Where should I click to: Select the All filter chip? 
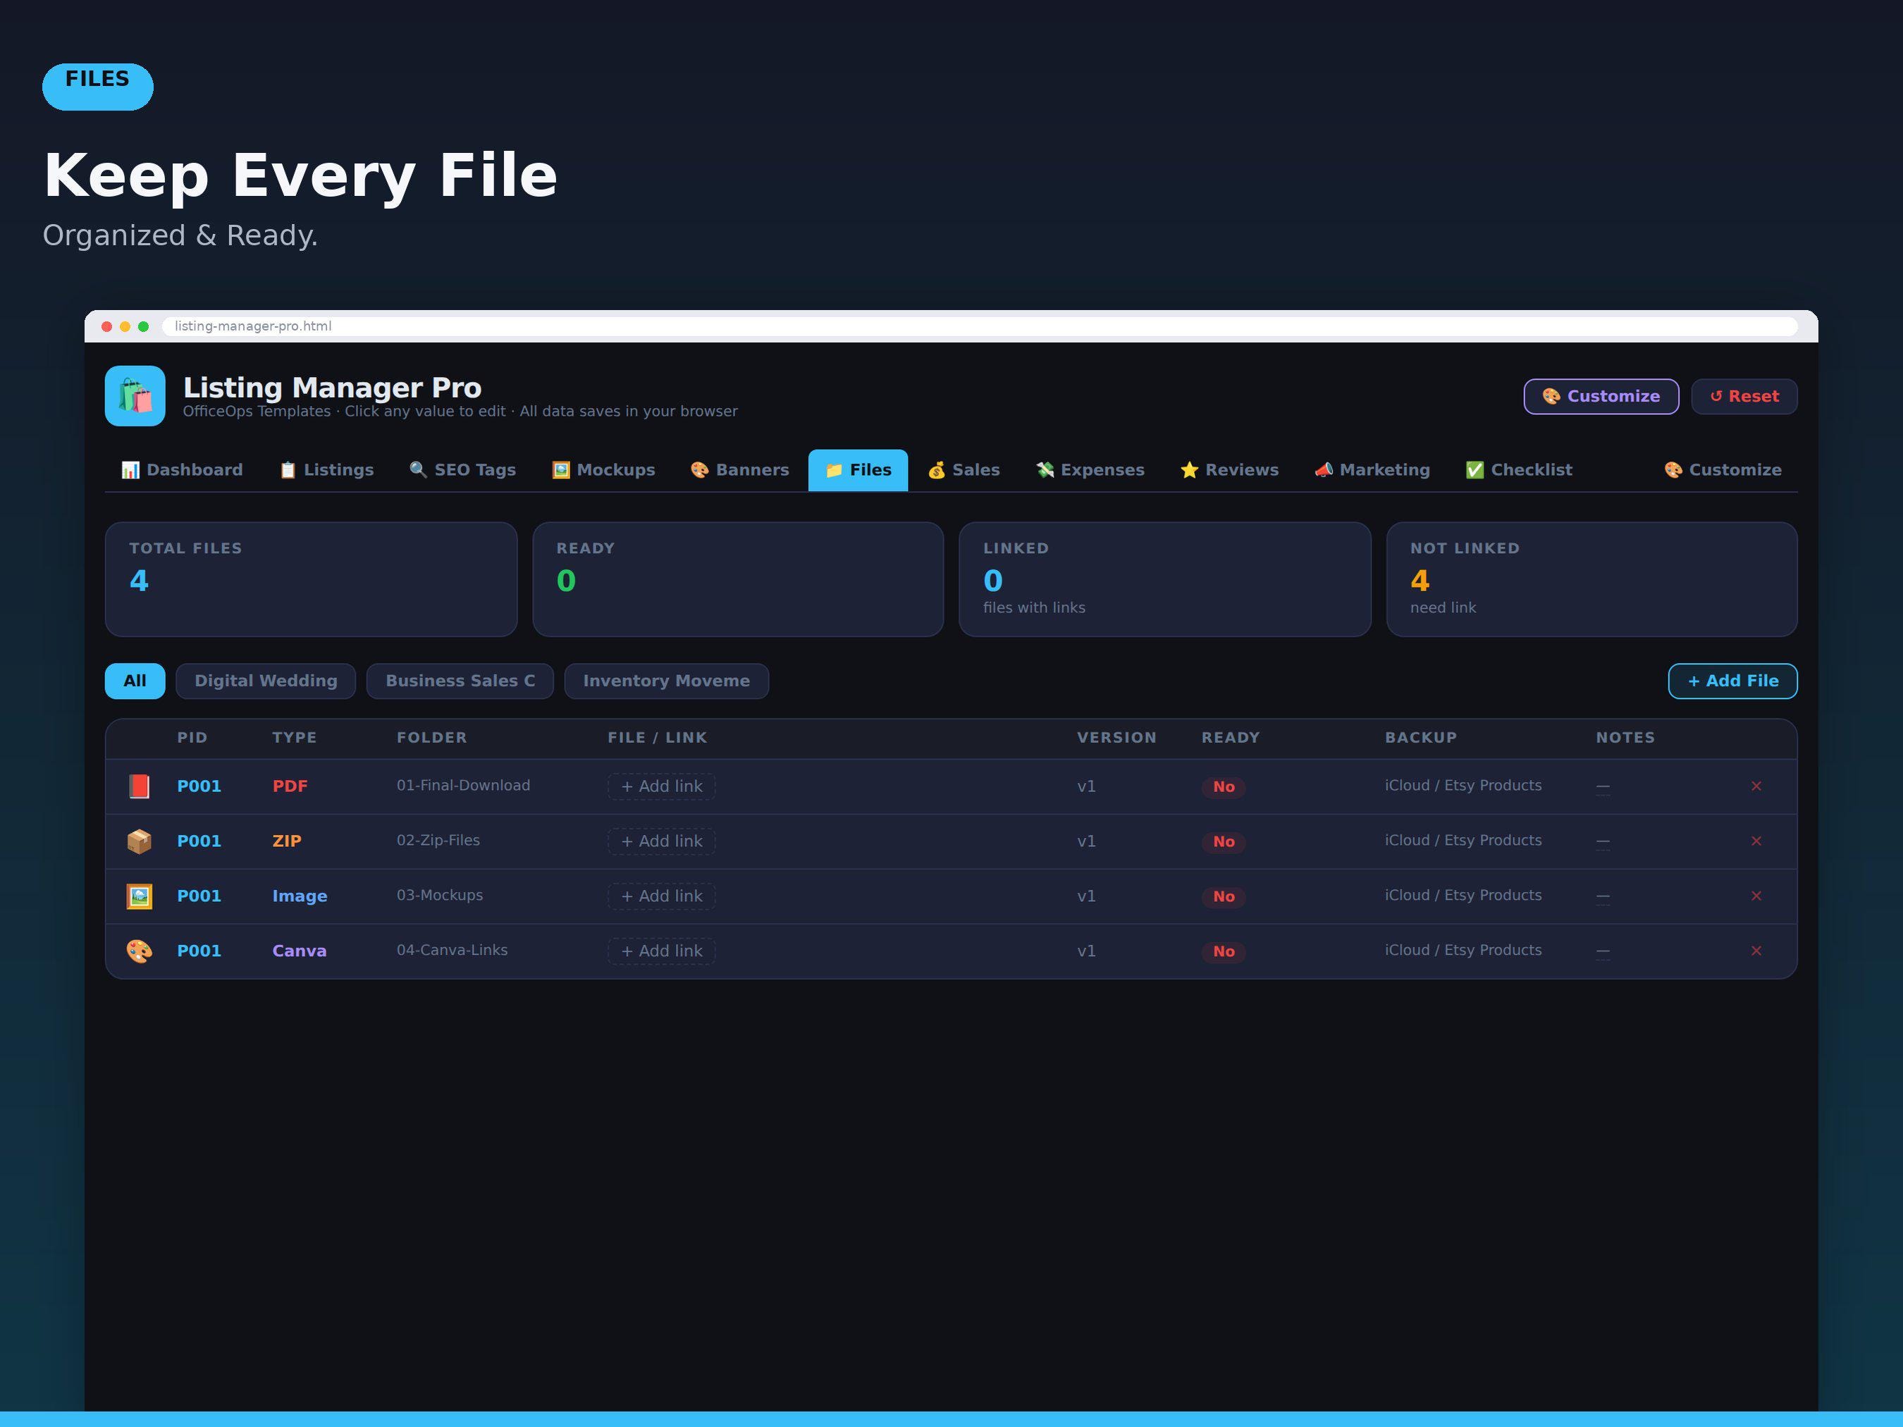pyautogui.click(x=135, y=681)
